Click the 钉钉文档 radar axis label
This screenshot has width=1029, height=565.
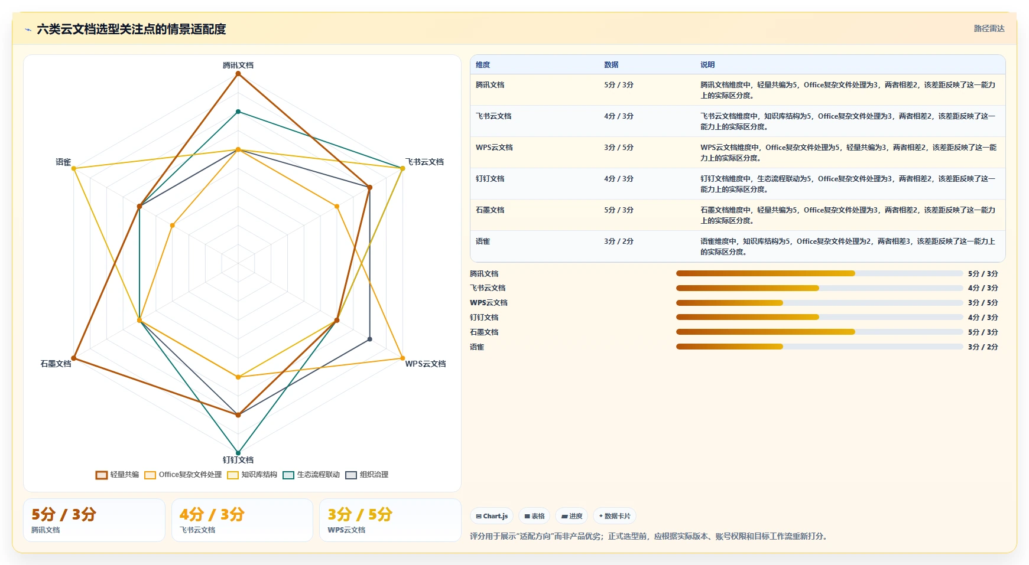pos(238,460)
